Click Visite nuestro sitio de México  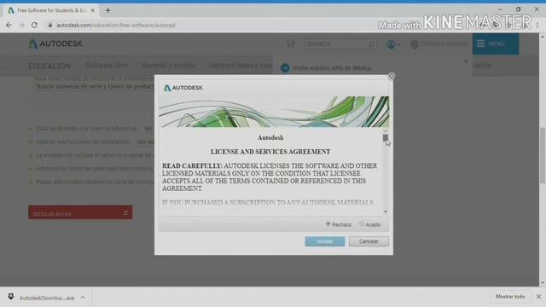point(332,68)
